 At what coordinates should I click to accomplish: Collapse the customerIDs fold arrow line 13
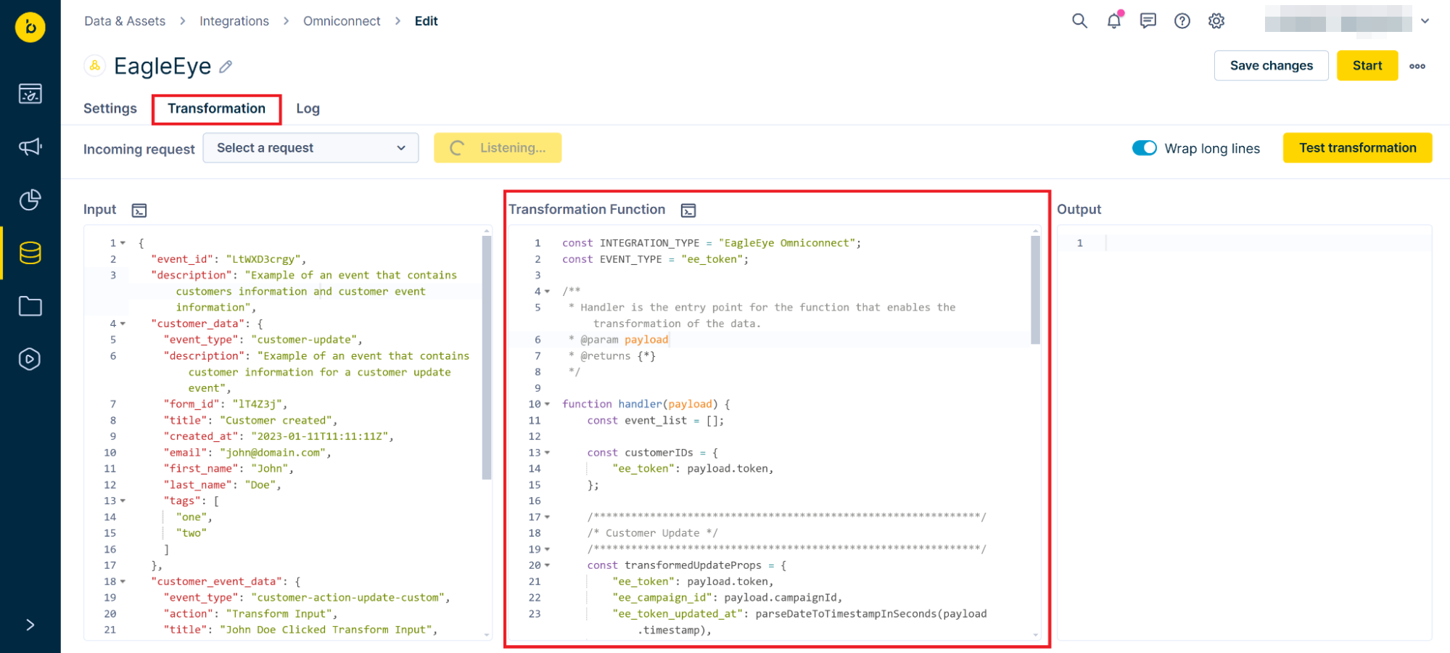click(547, 453)
